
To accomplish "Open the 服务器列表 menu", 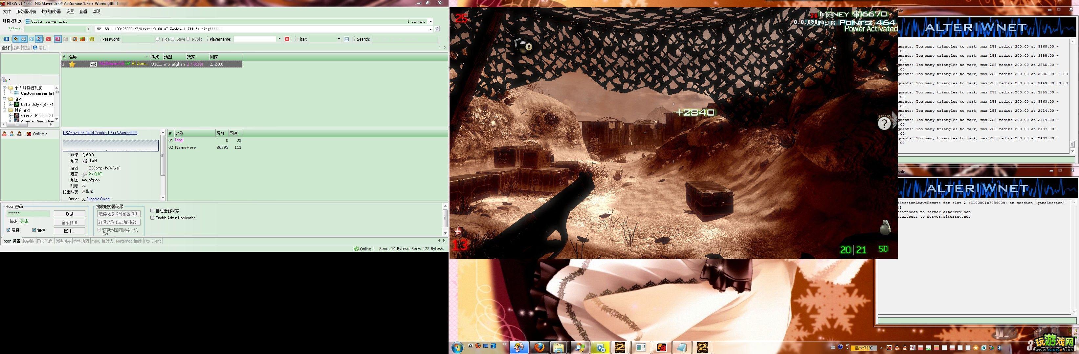I will 26,12.
